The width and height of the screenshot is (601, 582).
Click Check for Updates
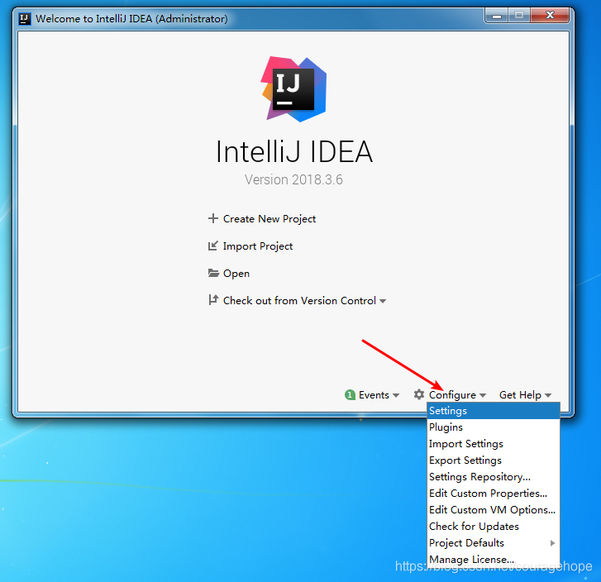pos(494,526)
